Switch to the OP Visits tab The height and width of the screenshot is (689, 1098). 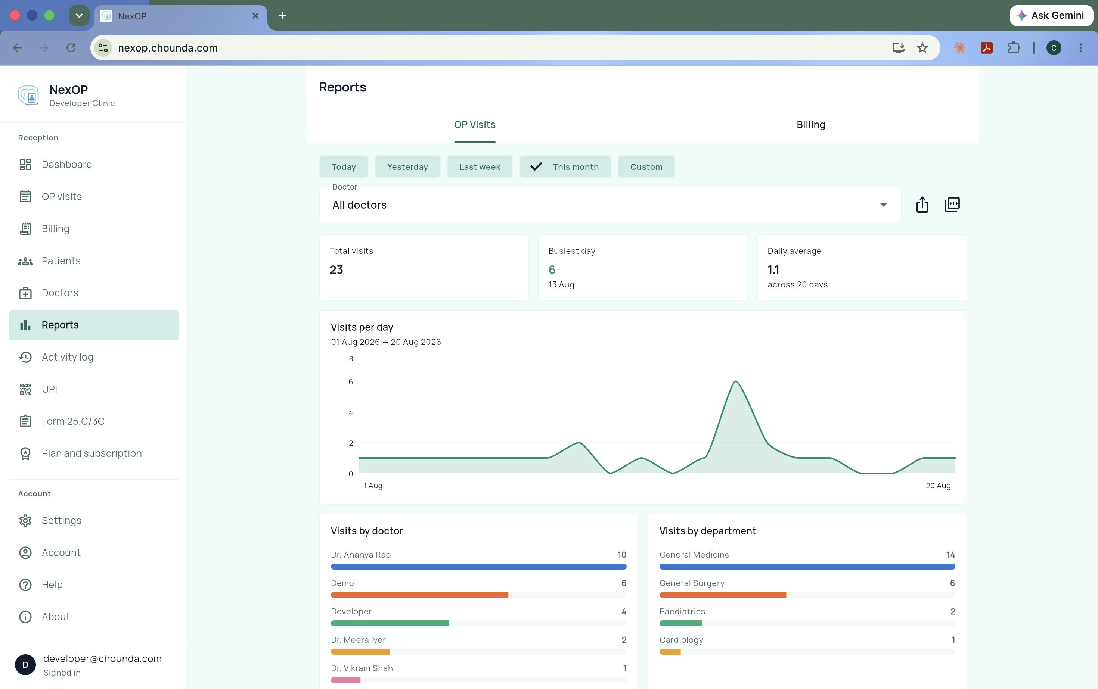(475, 124)
